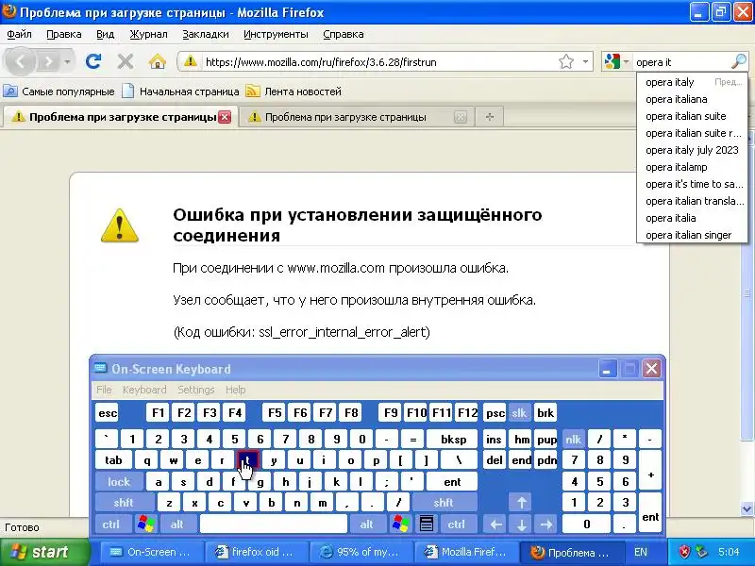Image resolution: width=755 pixels, height=566 pixels.
Task: Click the warning icon in the address bar
Action: pyautogui.click(x=191, y=61)
